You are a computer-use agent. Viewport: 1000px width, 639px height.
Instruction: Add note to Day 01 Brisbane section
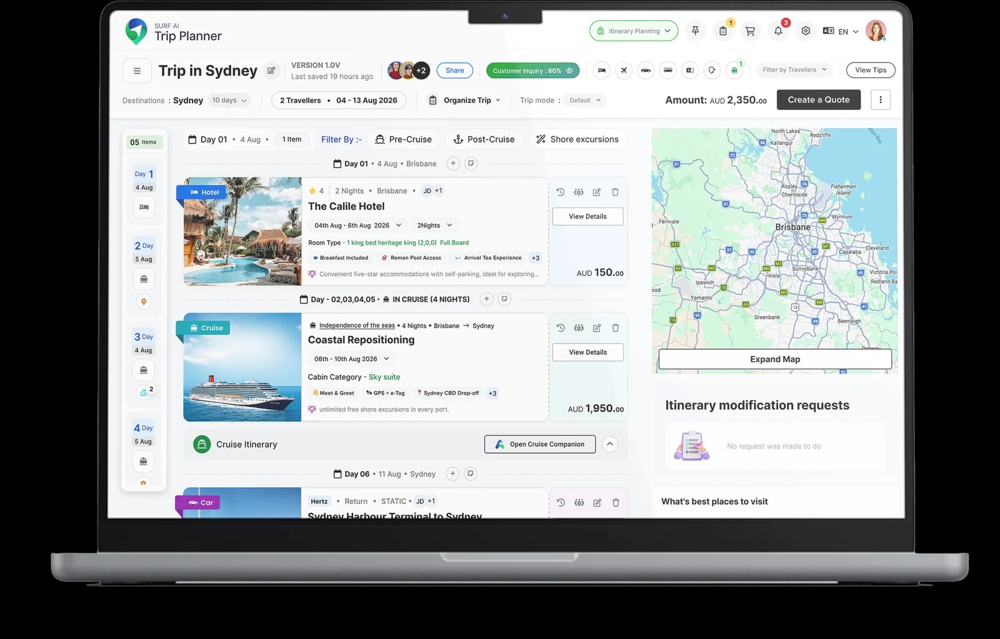pos(471,164)
